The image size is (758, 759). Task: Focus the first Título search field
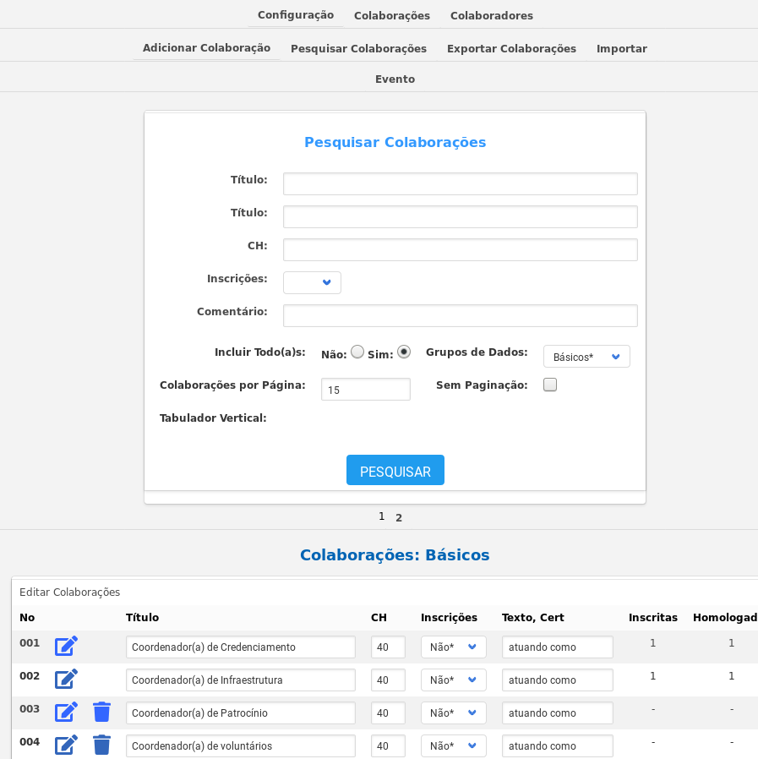coord(461,184)
